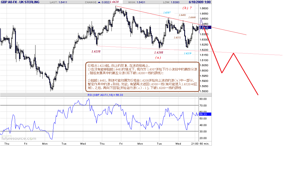The height and width of the screenshot is (188, 292).
Task: Click the 1.6600 price axis label
Action: coord(204,8)
